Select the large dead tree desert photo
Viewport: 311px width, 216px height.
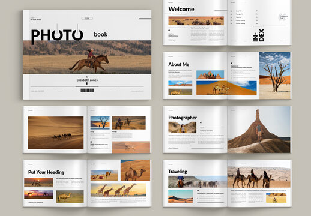[x=275, y=76]
